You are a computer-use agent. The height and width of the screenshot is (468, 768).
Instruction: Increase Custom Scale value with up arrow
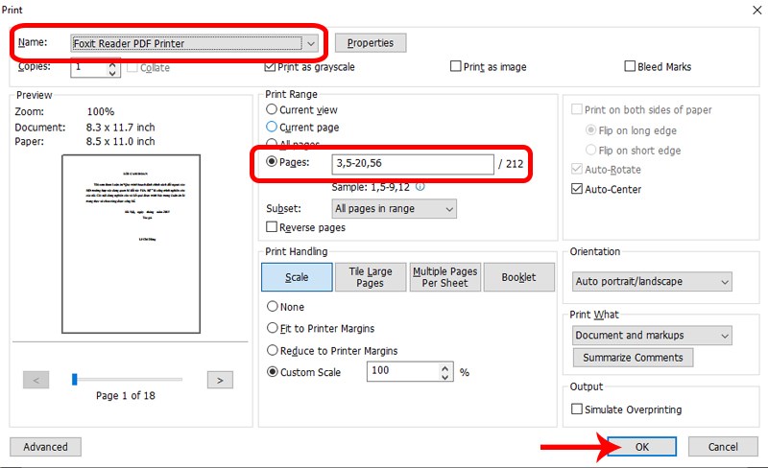(x=444, y=366)
